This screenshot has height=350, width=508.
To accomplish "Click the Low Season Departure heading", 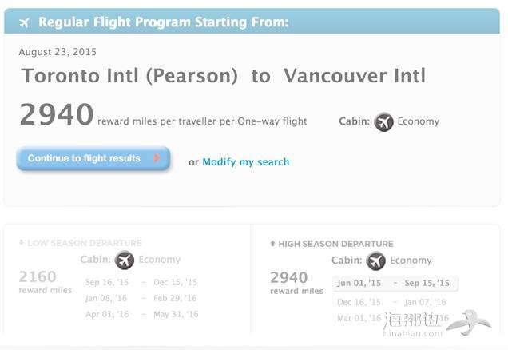I will (84, 243).
